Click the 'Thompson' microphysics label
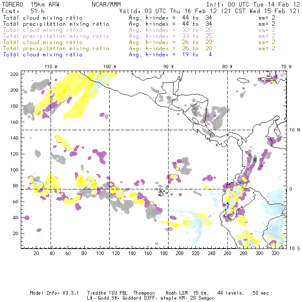302x302 pixels. coord(144,293)
